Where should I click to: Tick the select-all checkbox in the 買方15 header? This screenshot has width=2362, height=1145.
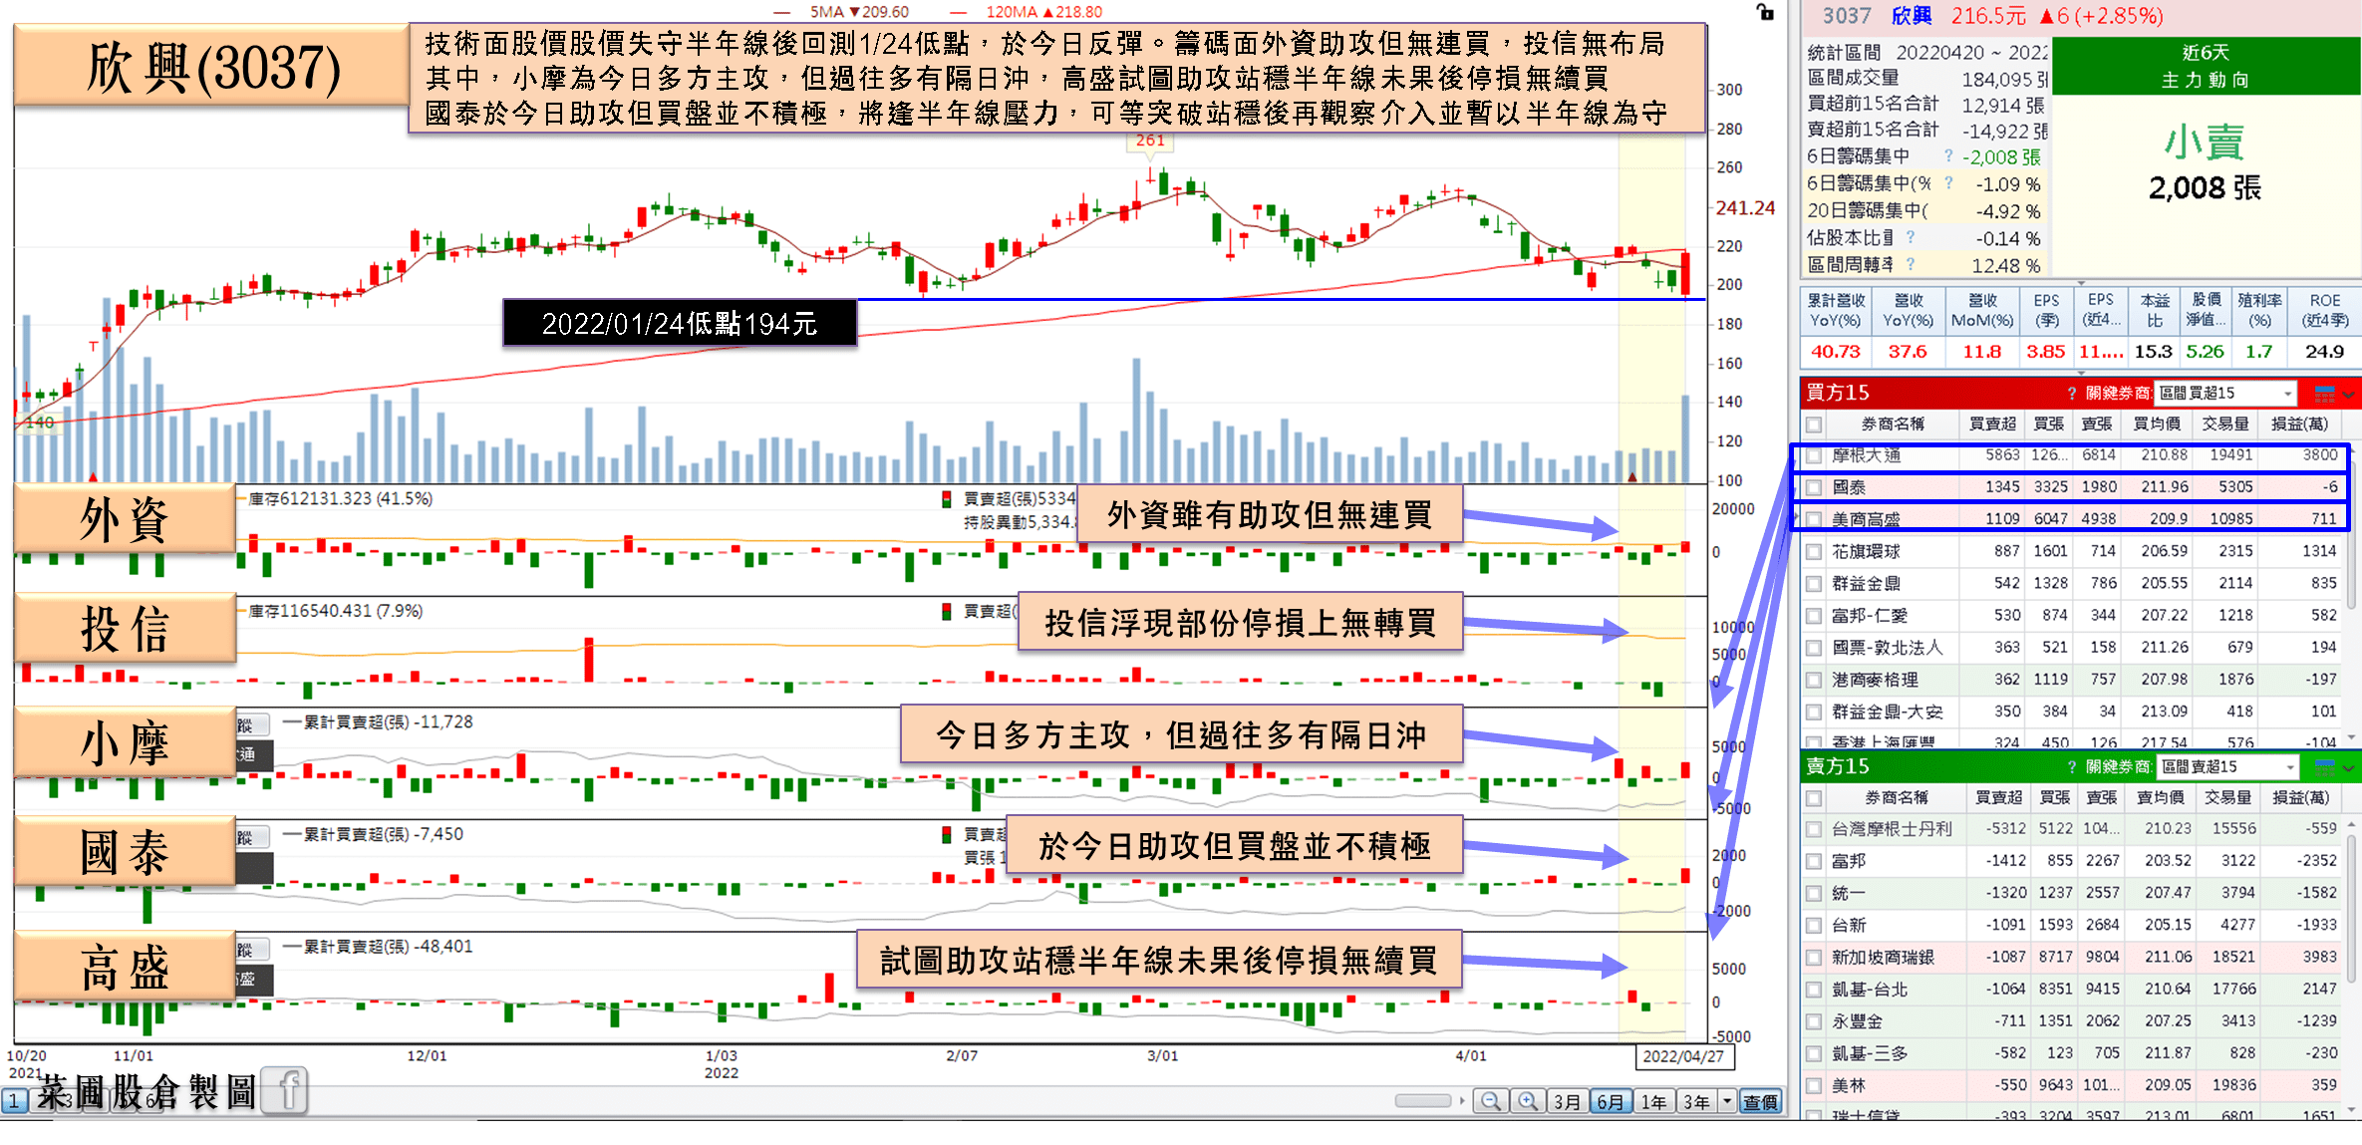[x=1814, y=425]
